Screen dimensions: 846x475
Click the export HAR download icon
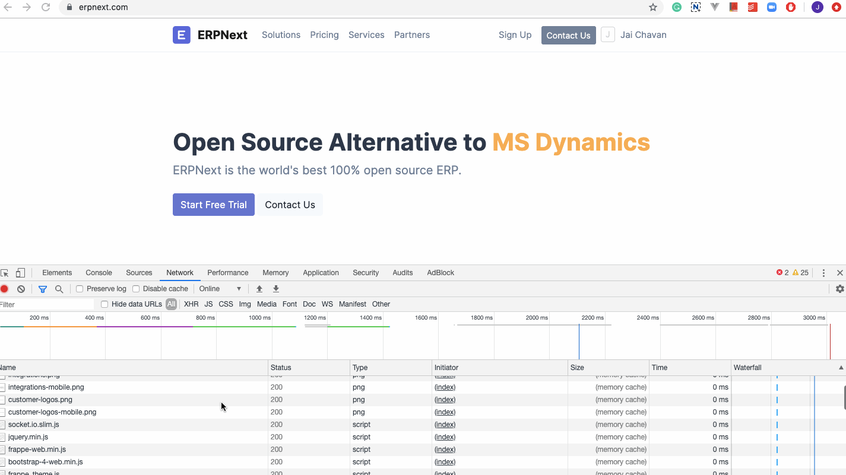click(276, 289)
